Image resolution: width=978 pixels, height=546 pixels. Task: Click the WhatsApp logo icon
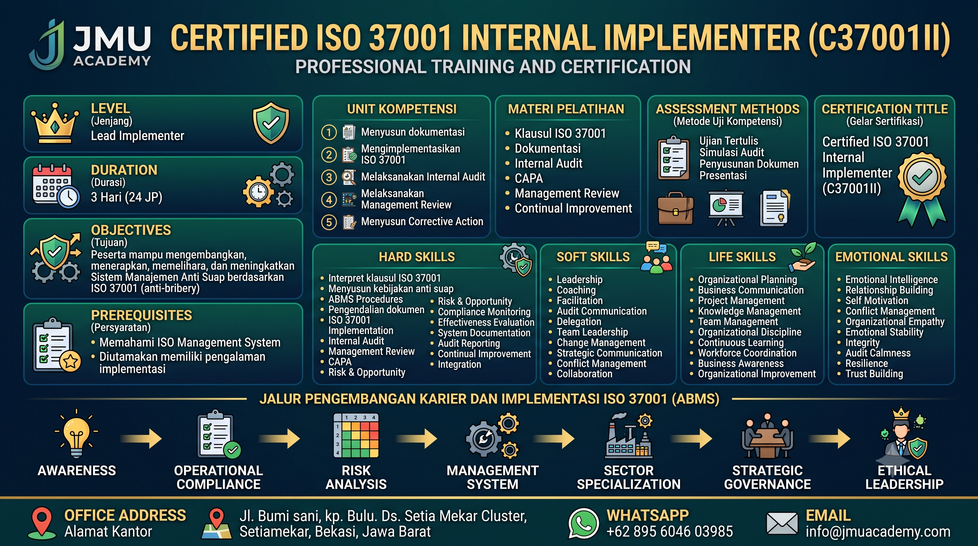[x=583, y=524]
